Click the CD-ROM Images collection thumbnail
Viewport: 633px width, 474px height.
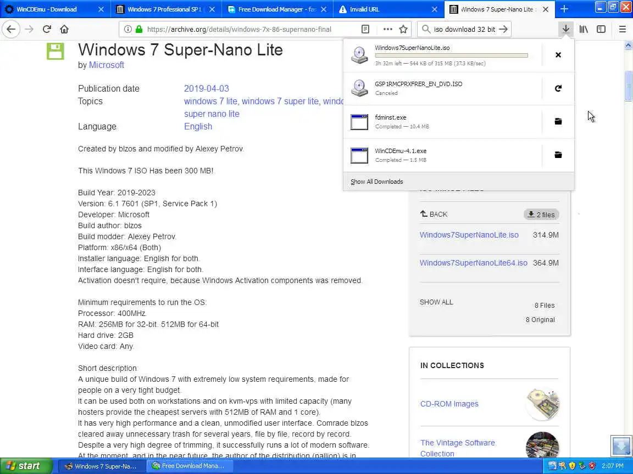pos(542,404)
